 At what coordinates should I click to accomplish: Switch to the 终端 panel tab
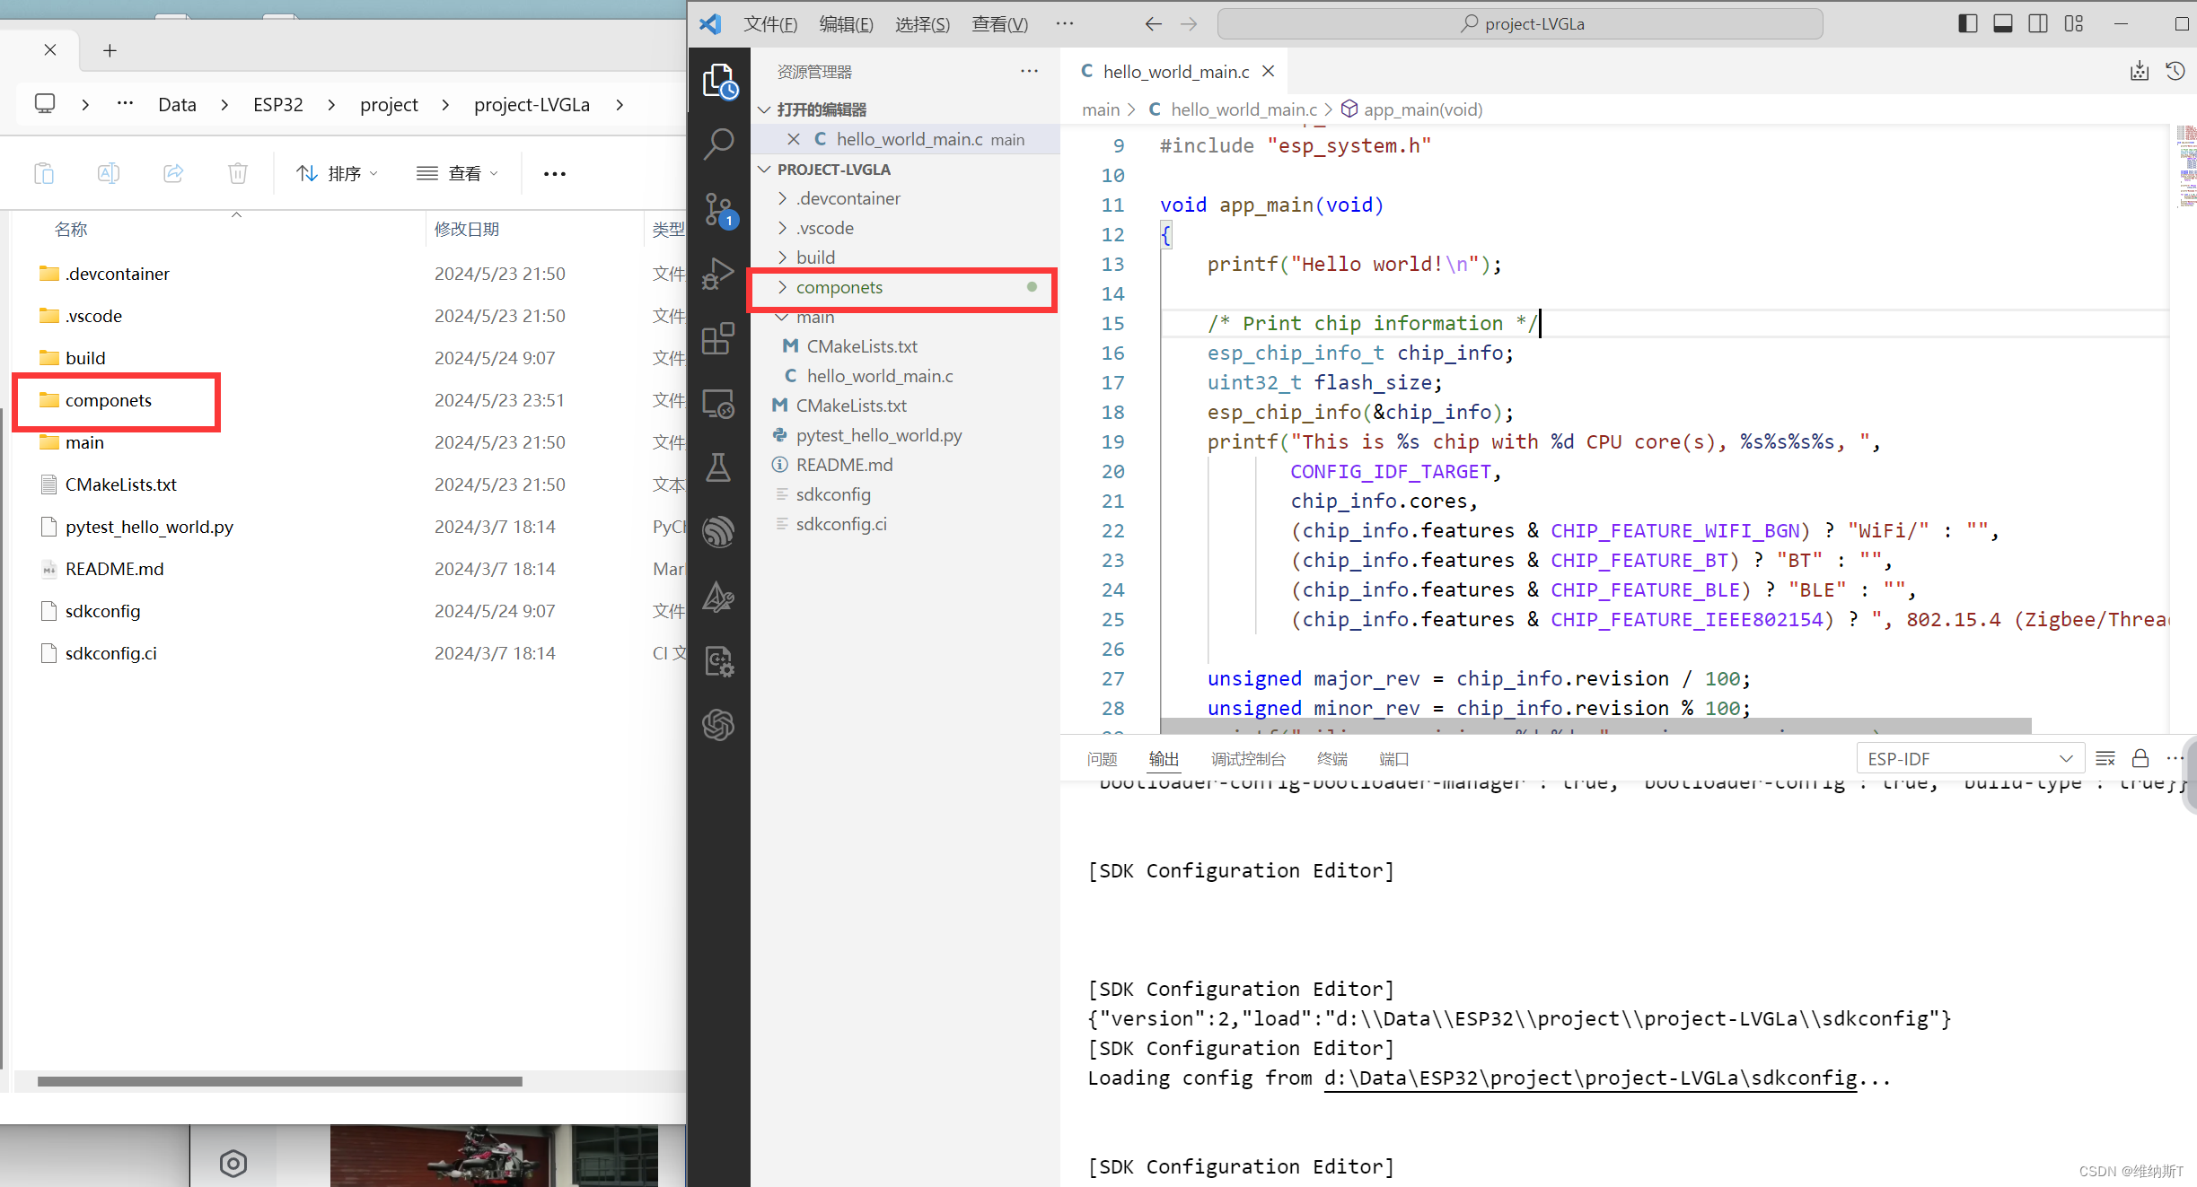tap(1331, 759)
